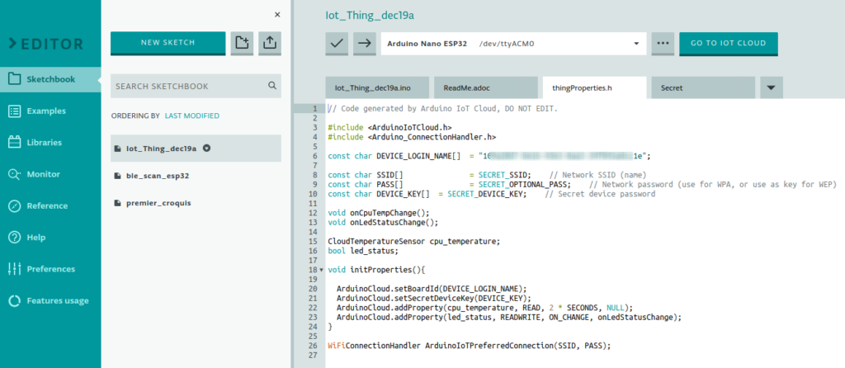Click the Examples list icon
This screenshot has height=368, width=845.
[15, 111]
